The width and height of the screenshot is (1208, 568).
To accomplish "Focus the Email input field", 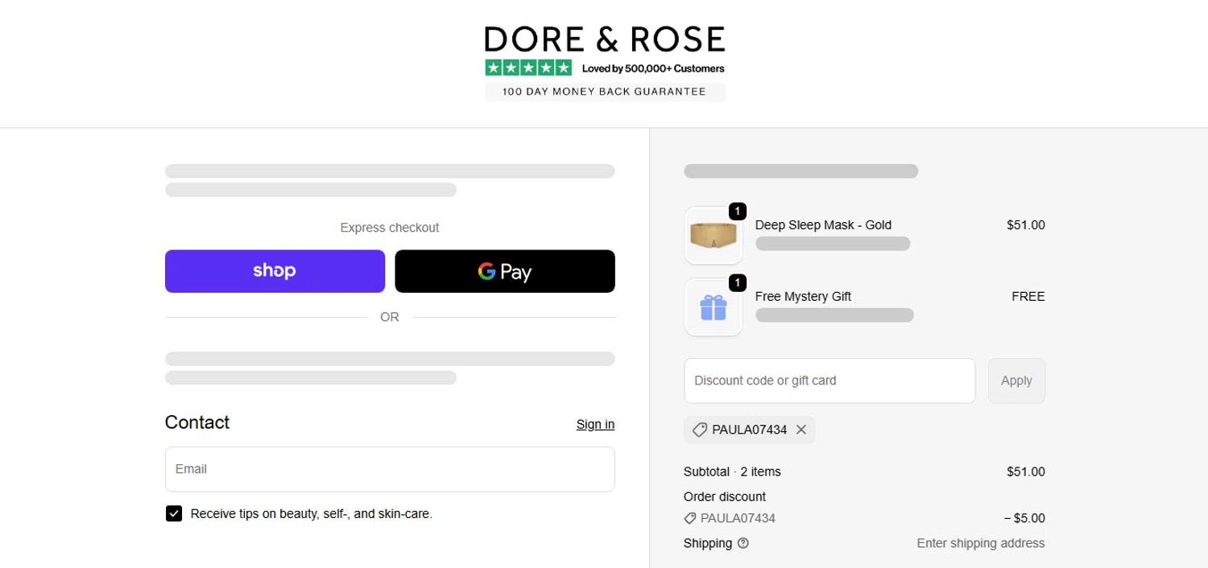I will [x=390, y=469].
